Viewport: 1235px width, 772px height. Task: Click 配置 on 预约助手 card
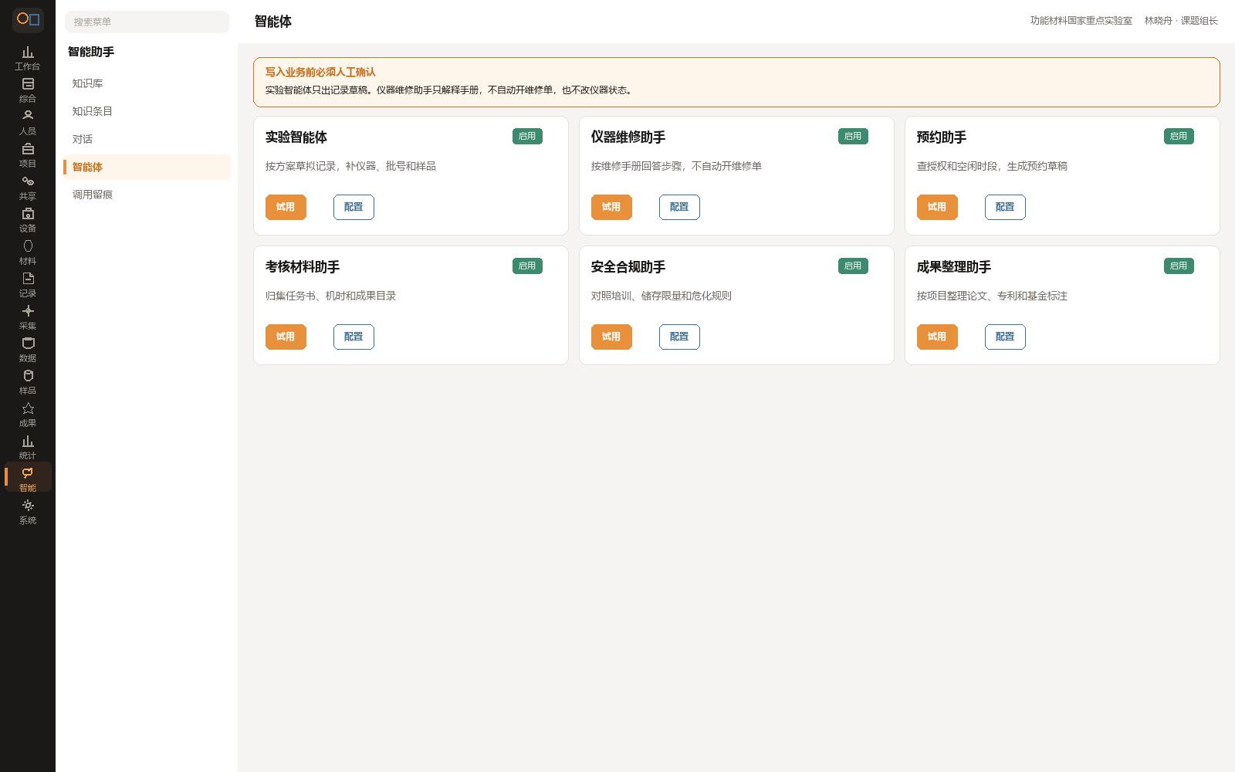[1005, 207]
